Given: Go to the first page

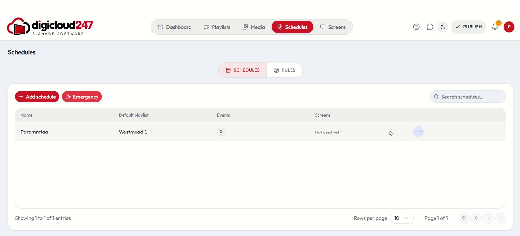Looking at the screenshot, I should point(464,218).
